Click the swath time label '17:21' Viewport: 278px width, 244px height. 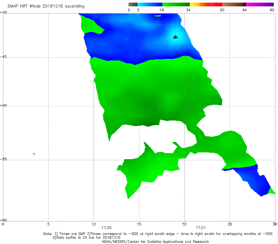[x=201, y=228]
